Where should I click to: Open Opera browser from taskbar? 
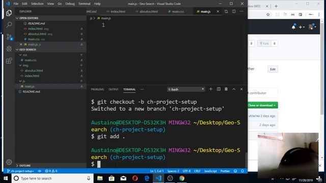coord(135,178)
